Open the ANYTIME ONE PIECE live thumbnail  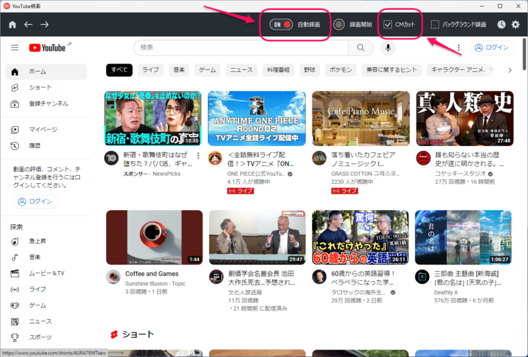(257, 118)
